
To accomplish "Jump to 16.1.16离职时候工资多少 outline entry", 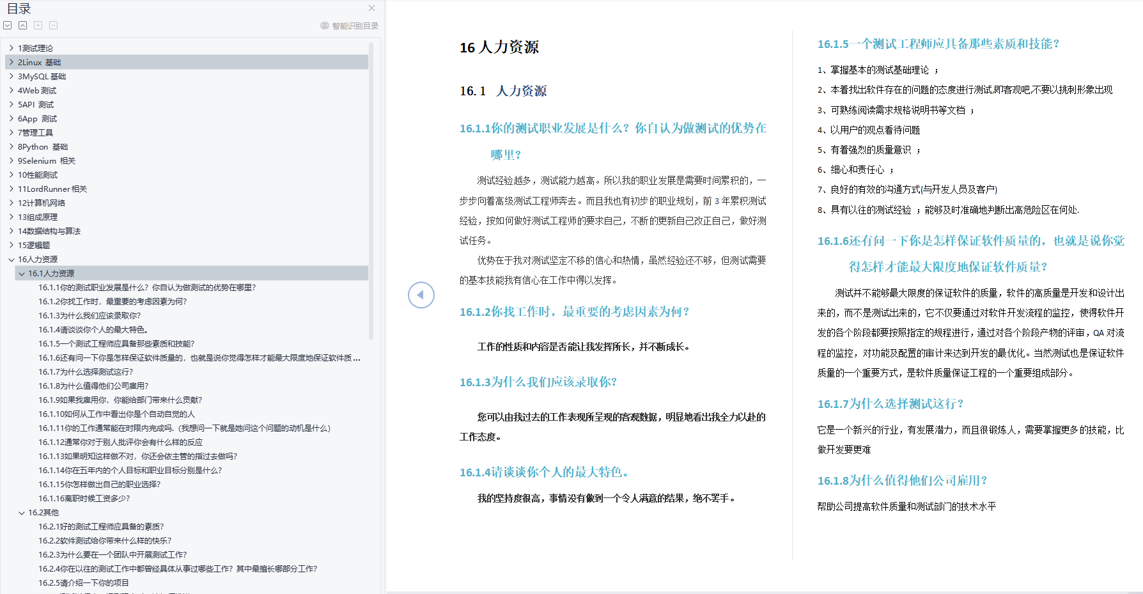I will [84, 499].
